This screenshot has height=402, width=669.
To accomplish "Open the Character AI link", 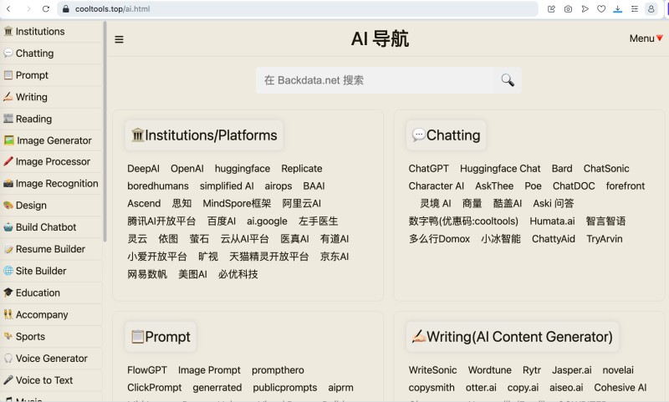I will 436,186.
